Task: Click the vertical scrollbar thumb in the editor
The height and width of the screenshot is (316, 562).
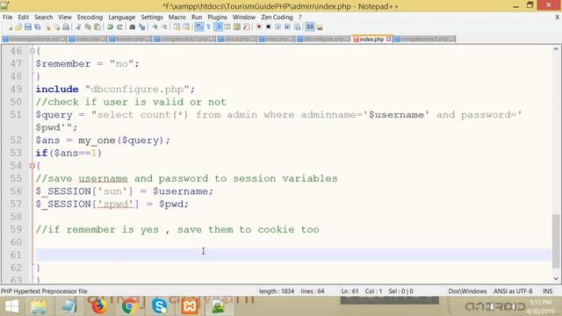Action: (556, 241)
